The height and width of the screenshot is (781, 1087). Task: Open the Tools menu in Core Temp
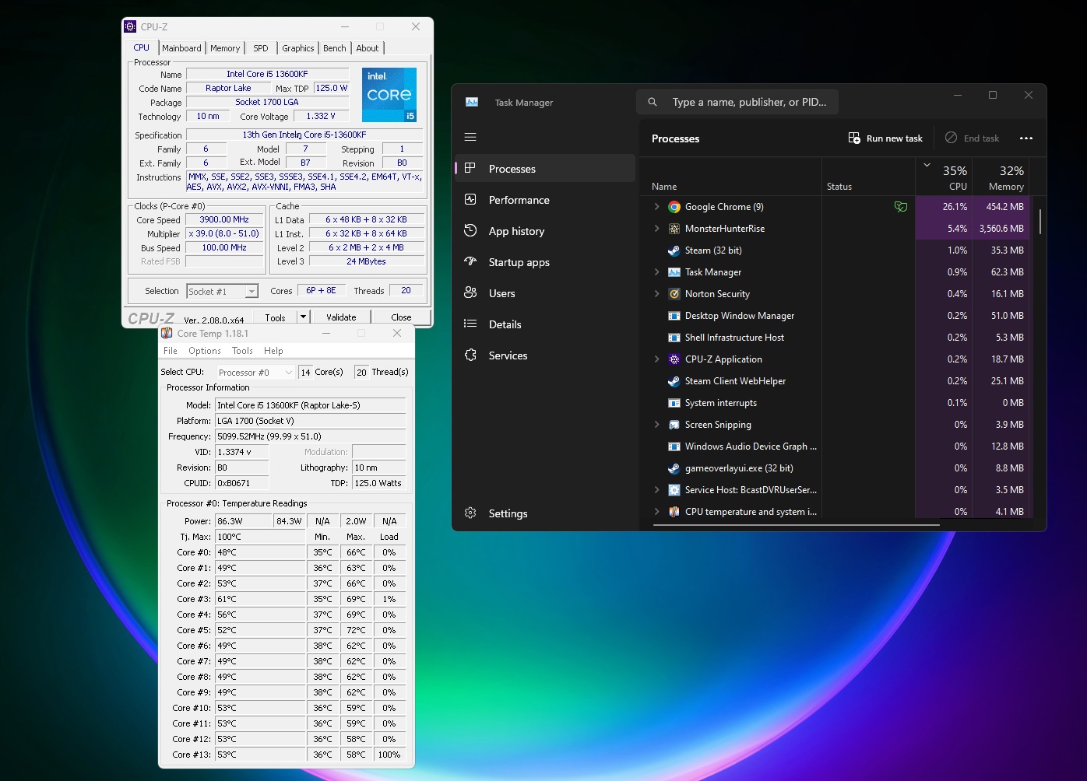pos(242,351)
